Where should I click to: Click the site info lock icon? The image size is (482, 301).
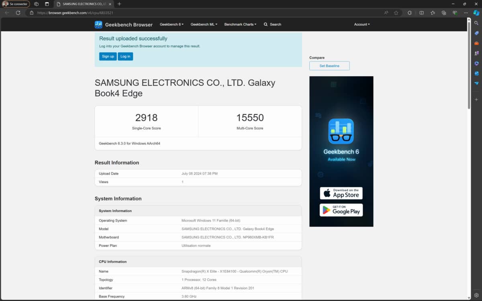[x=32, y=12]
